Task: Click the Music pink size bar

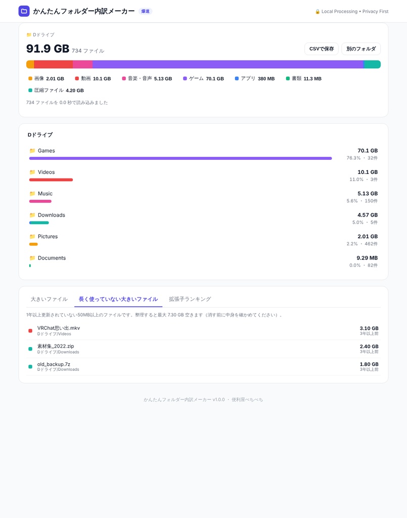Action: pyautogui.click(x=40, y=201)
